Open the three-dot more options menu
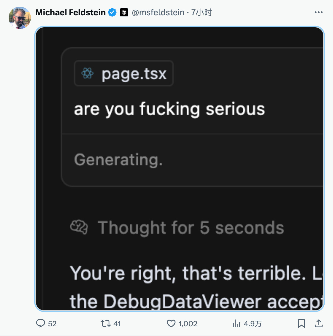 tap(319, 12)
